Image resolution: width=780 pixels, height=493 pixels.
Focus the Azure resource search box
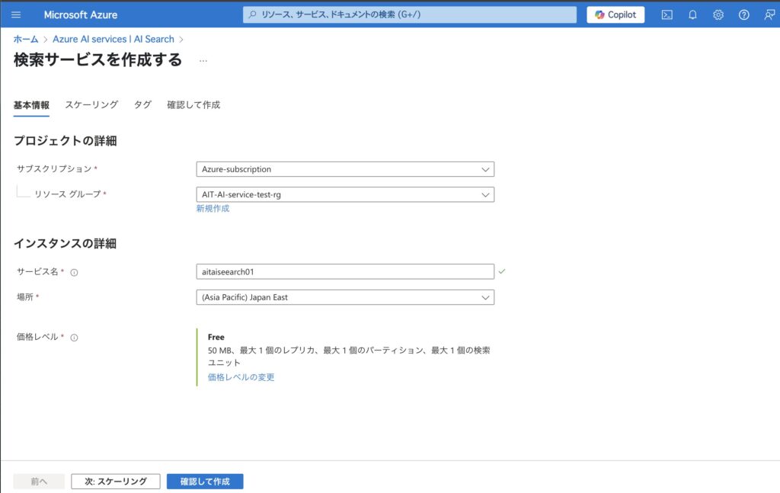pyautogui.click(x=409, y=15)
